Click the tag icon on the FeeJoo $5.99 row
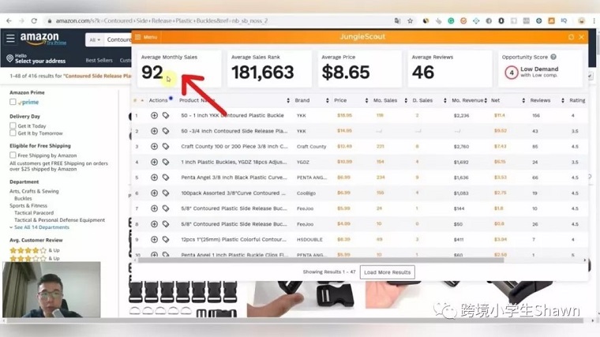The image size is (600, 337). (x=166, y=208)
